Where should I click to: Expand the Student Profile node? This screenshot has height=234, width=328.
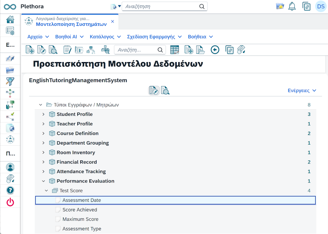(43, 114)
